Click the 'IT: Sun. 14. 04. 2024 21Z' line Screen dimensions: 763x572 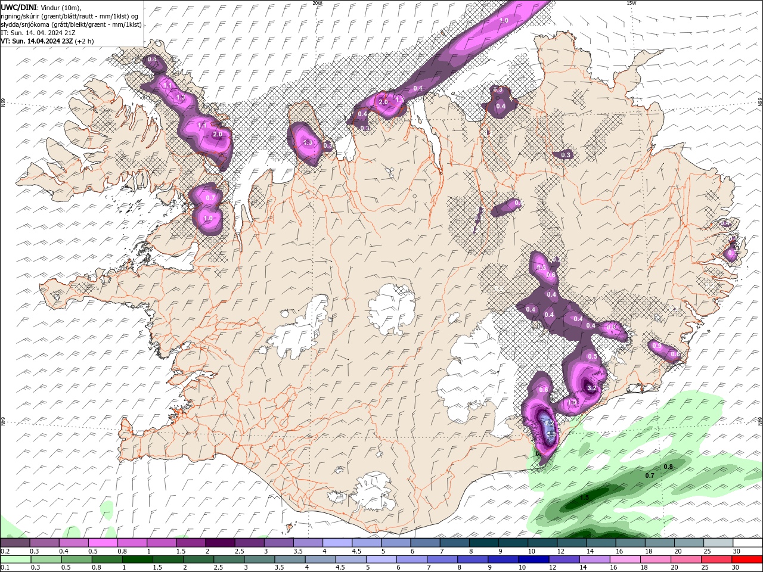39,33
